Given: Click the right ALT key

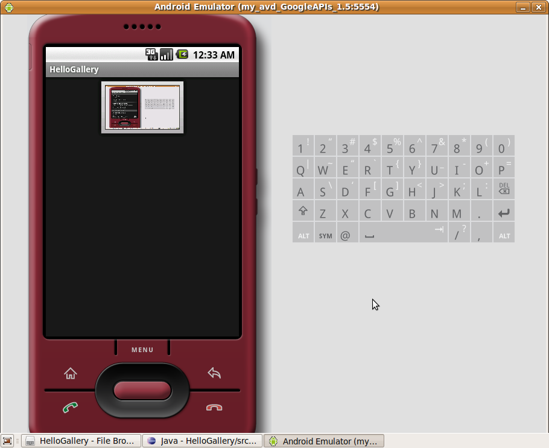Looking at the screenshot, I should pos(504,232).
